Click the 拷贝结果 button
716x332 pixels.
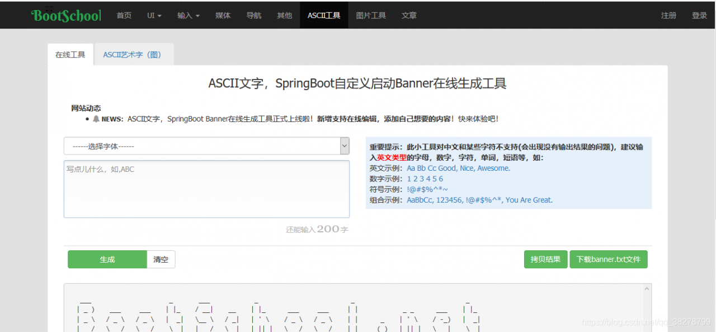(x=546, y=259)
